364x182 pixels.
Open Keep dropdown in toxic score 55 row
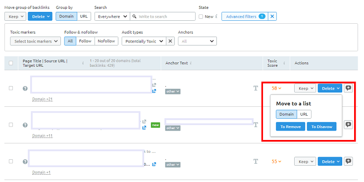[x=305, y=162]
